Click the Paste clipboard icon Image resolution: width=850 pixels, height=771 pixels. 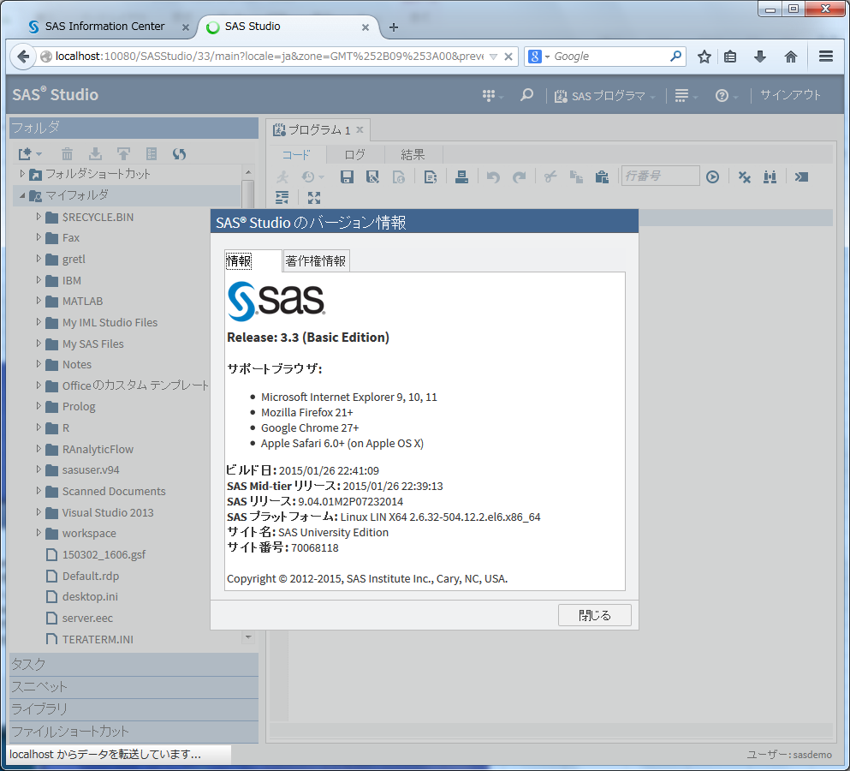[x=602, y=176]
